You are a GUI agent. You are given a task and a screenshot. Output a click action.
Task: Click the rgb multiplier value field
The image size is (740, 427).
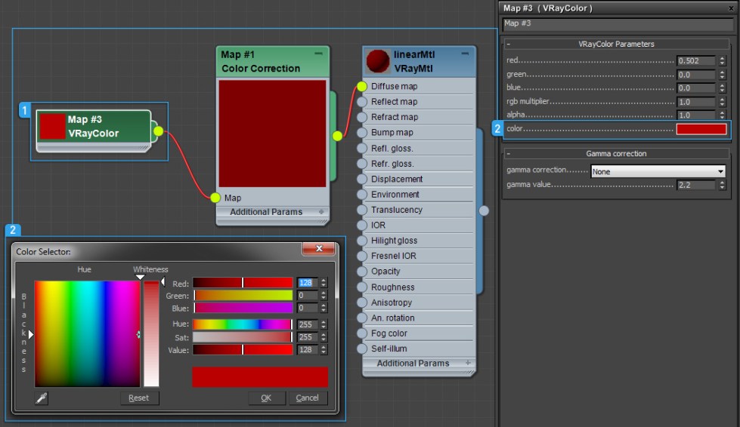tap(697, 102)
